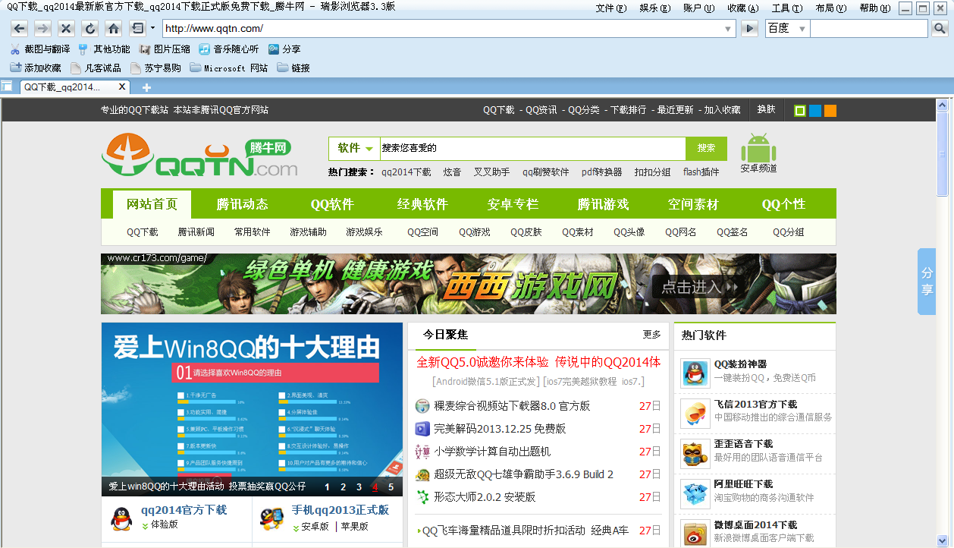The height and width of the screenshot is (548, 954).
Task: Select the blue skin color swatch
Action: [x=815, y=111]
